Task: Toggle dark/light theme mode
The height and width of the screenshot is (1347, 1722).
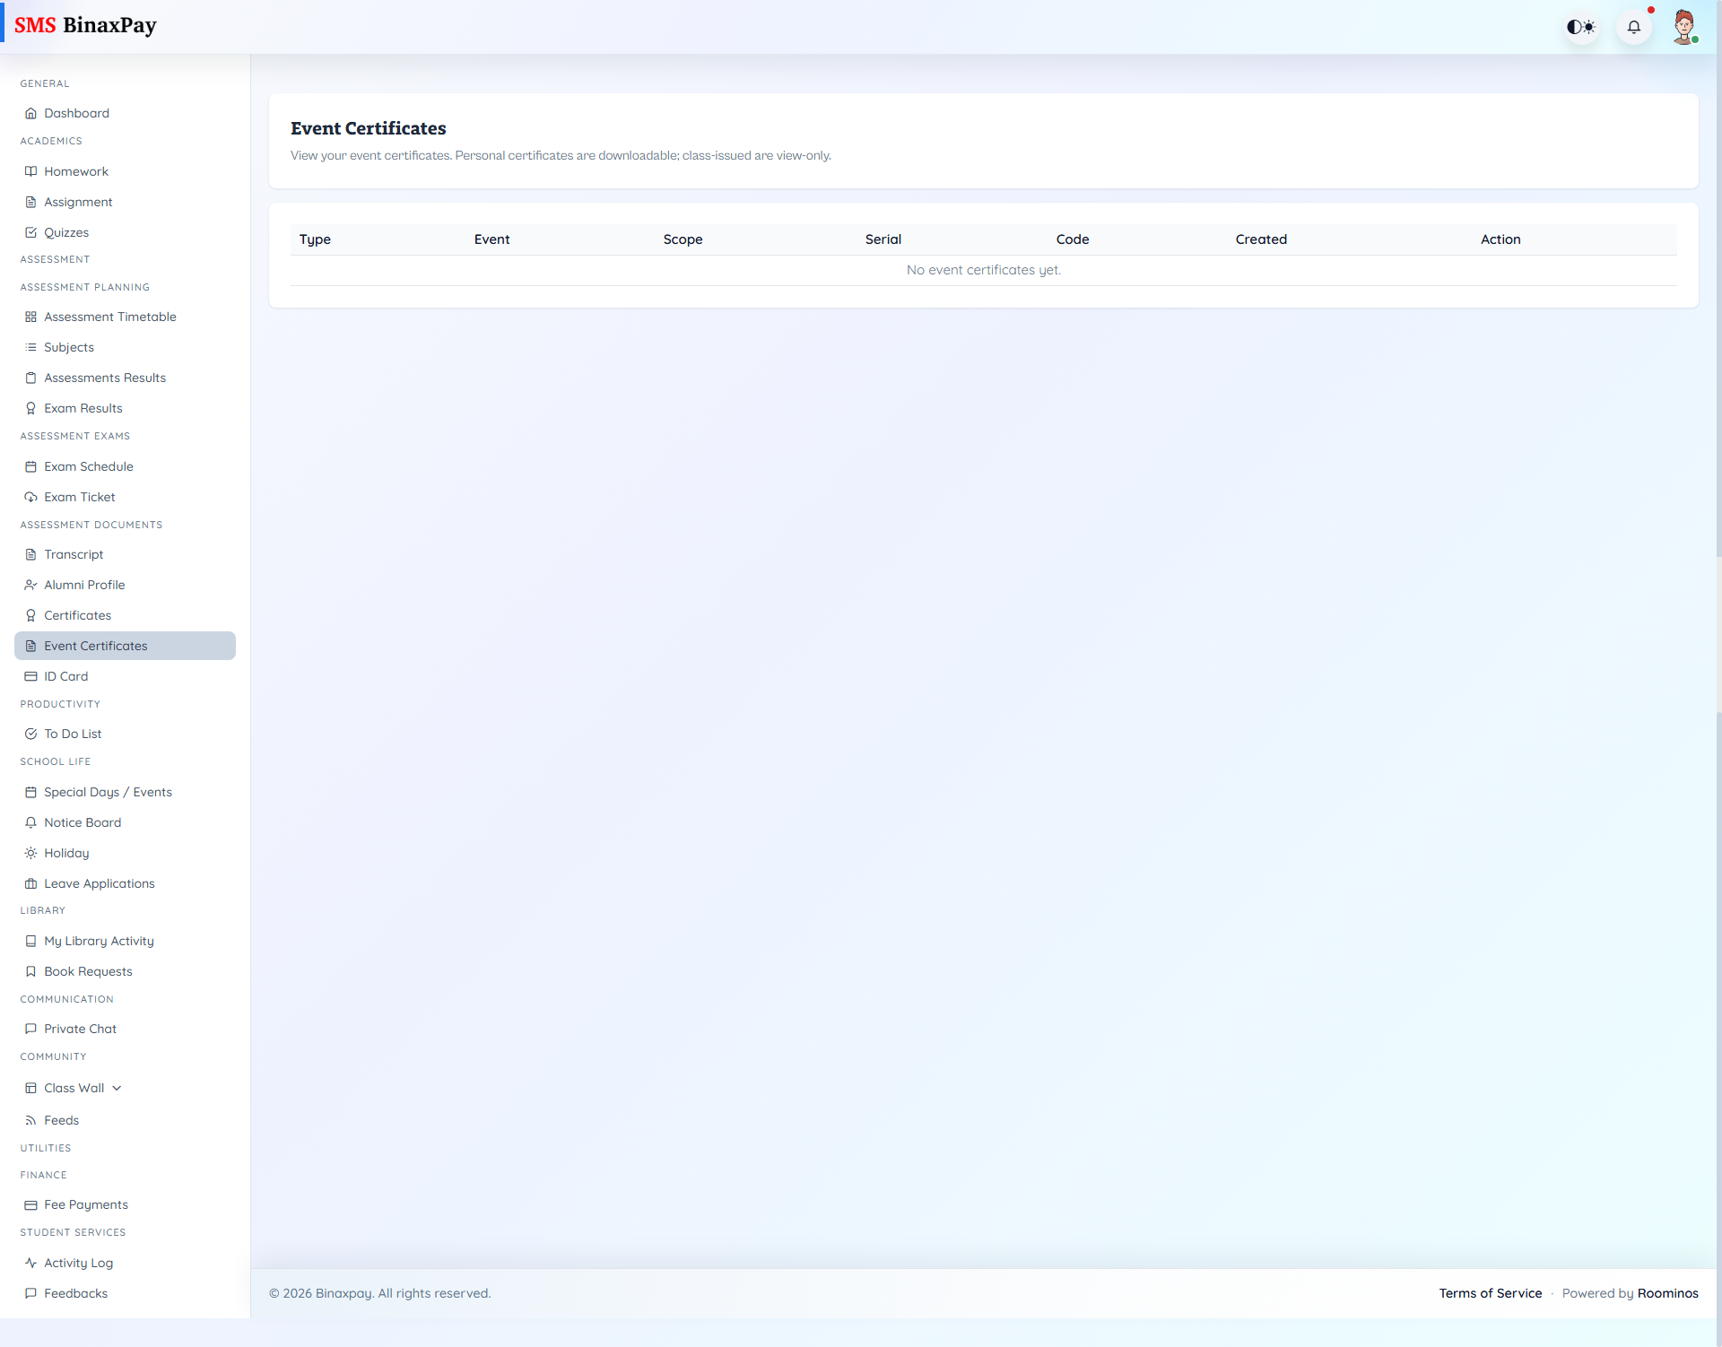Action: (x=1581, y=27)
